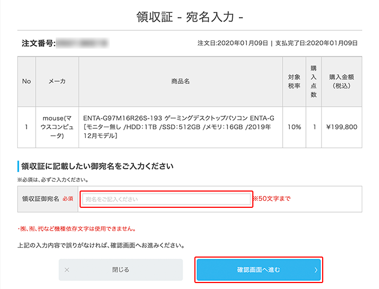This screenshot has height=289, width=379.
Task: Select the 10% tax rate cell
Action: [x=294, y=127]
